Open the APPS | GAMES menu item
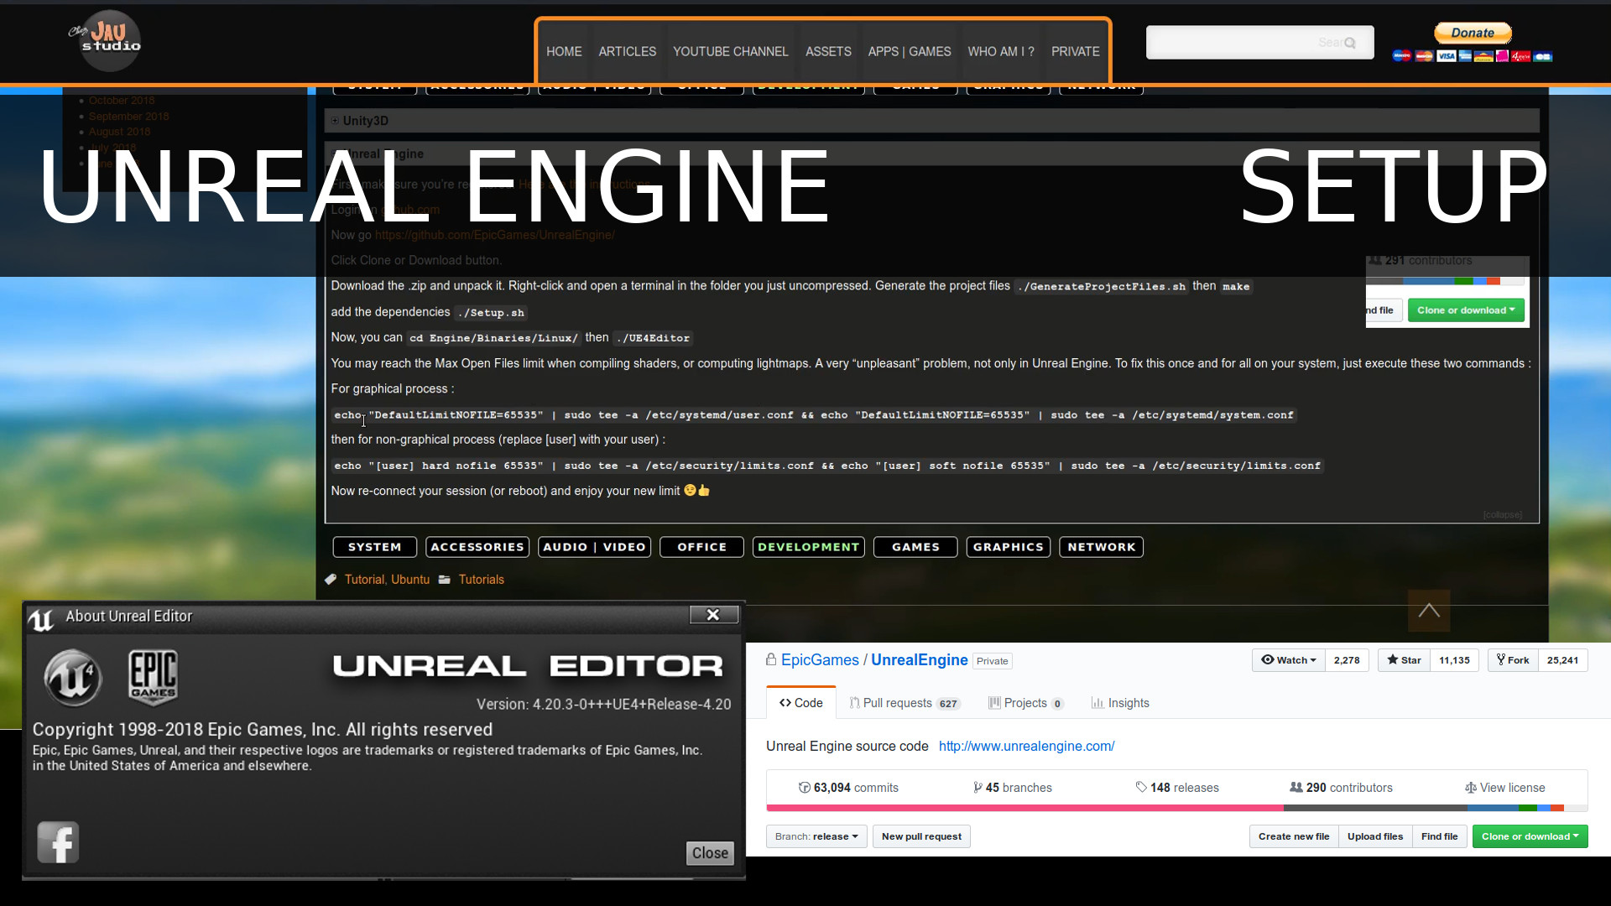The width and height of the screenshot is (1611, 906). pos(910,51)
